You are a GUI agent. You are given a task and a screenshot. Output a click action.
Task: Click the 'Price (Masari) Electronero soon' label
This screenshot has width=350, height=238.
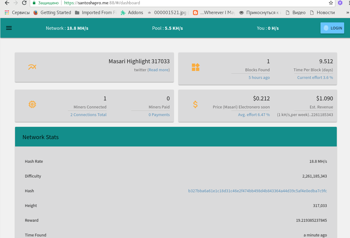pyautogui.click(x=241, y=107)
